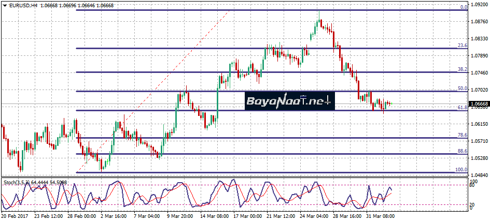Click the 38.2 Fibonacci retracement label
Screen dimensions: 490x222
463,69
